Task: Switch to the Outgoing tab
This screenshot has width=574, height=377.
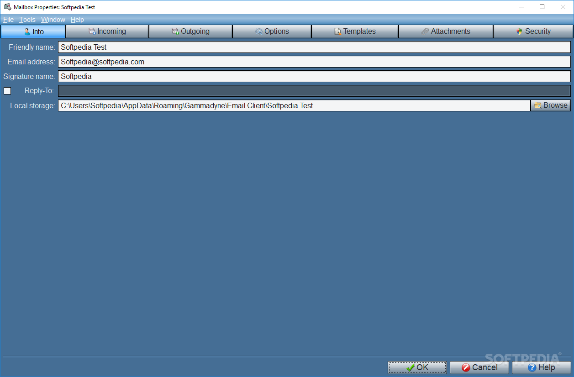Action: tap(190, 31)
